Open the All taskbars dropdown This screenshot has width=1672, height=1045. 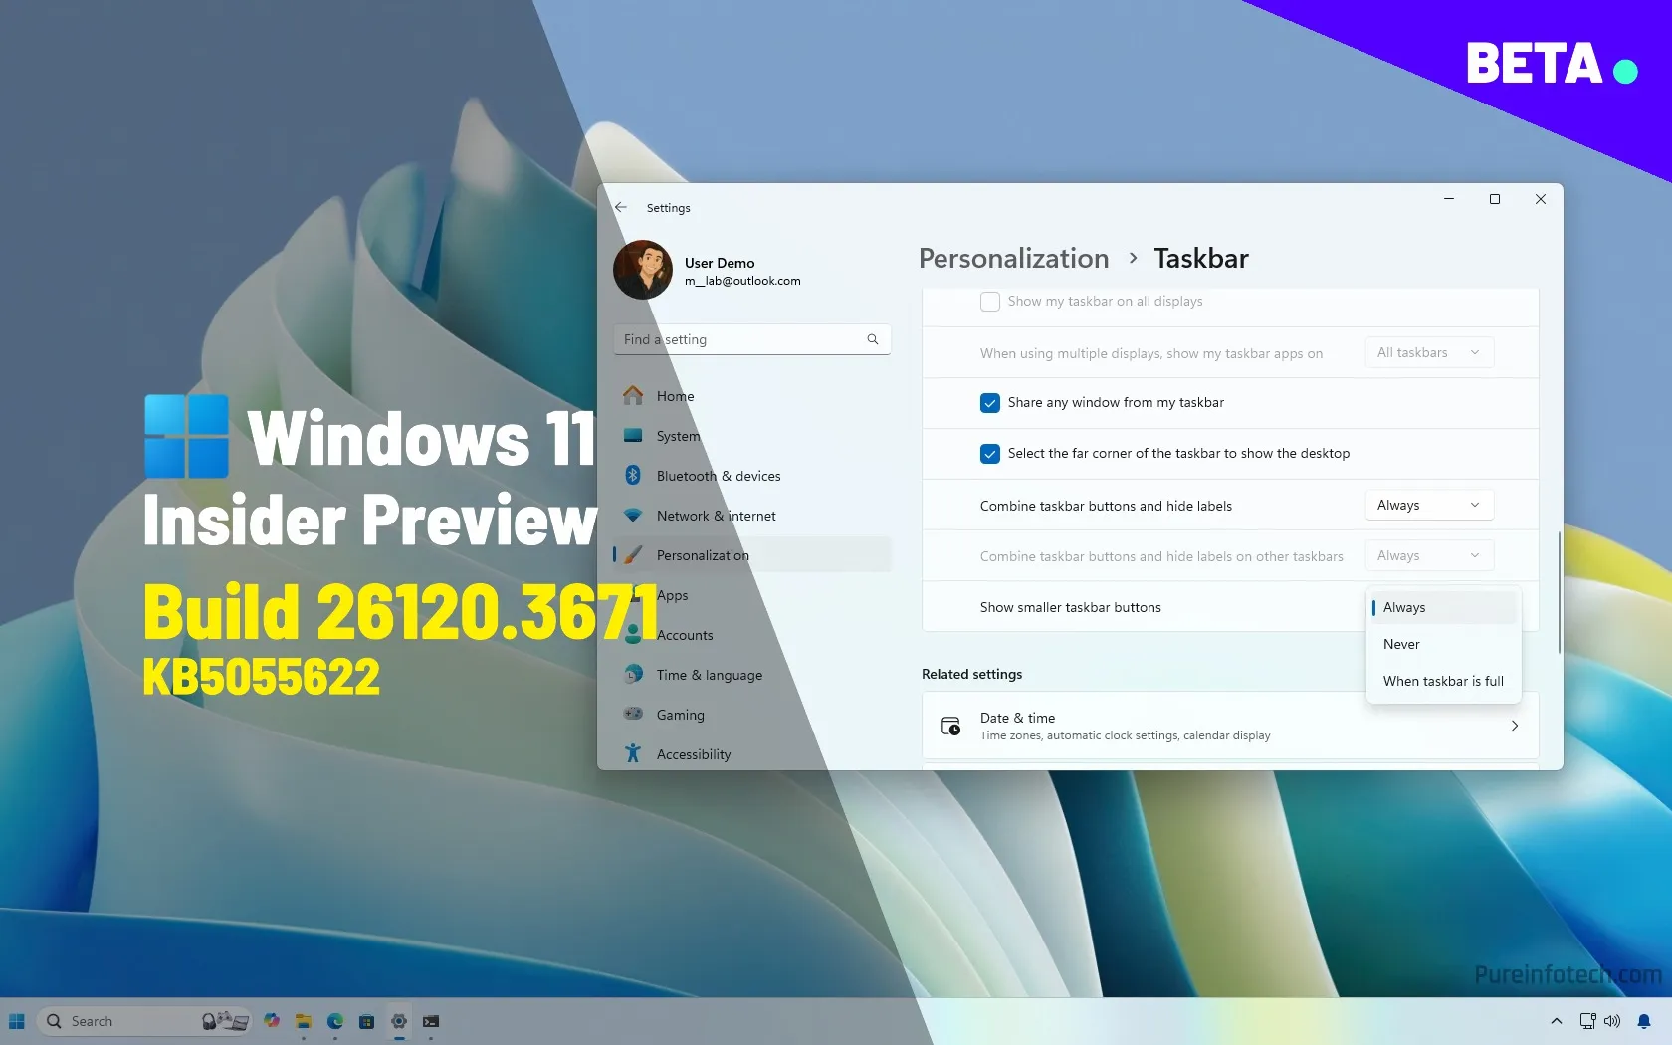(1429, 352)
